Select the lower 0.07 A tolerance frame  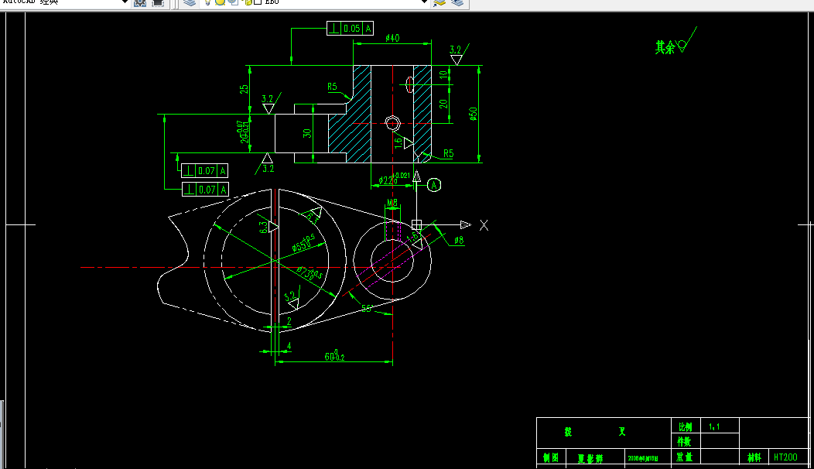point(205,190)
